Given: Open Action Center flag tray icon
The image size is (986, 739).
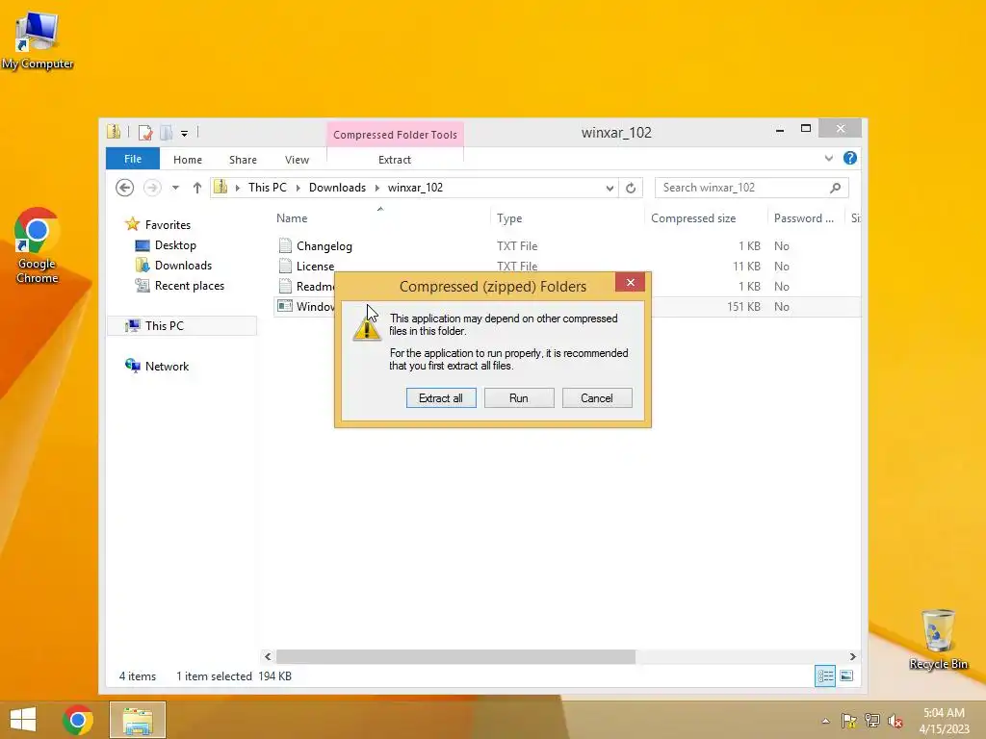Looking at the screenshot, I should click(x=849, y=721).
